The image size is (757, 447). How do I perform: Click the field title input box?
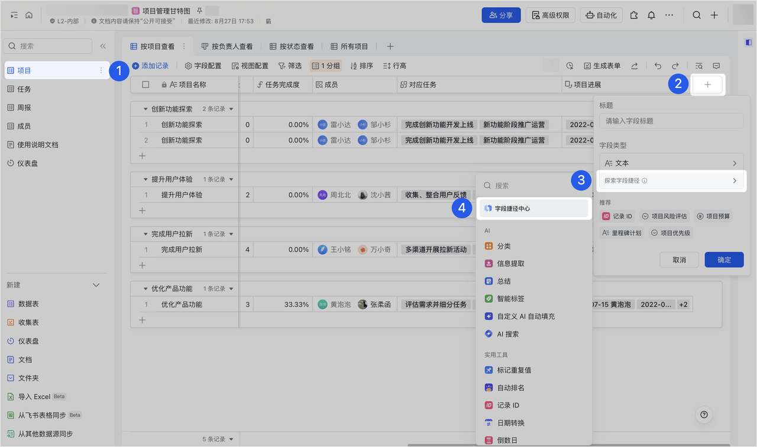[x=671, y=121]
